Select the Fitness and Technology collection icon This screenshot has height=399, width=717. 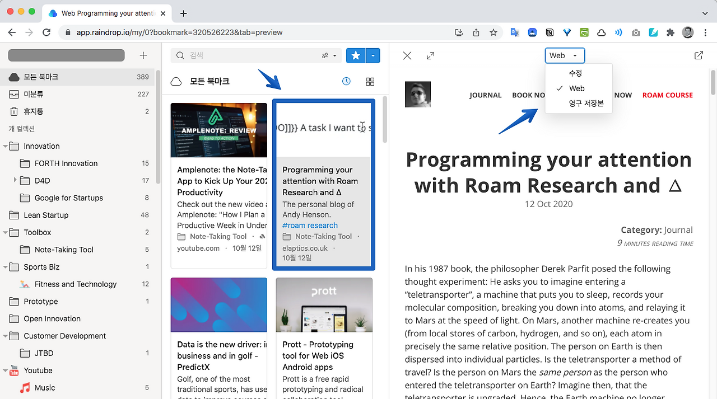[x=25, y=284]
